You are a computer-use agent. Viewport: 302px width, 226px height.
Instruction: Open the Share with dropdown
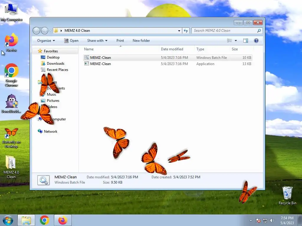(97, 41)
